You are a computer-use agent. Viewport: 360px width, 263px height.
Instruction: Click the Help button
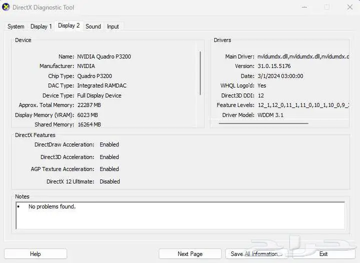pyautogui.click(x=36, y=254)
